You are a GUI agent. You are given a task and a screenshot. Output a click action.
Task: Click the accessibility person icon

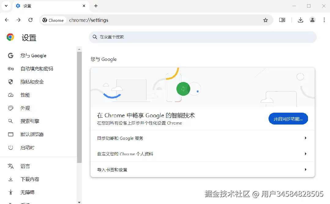coord(10,192)
